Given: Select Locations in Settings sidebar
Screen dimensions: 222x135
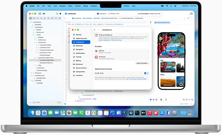Looking at the screenshot, I should pos(81,75).
